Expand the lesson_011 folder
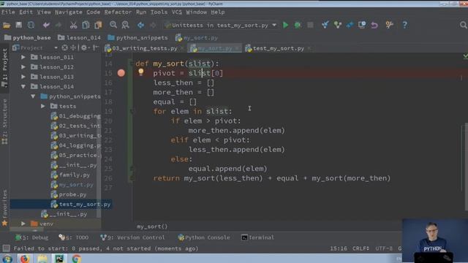This screenshot has height=263, width=468. coord(23,57)
